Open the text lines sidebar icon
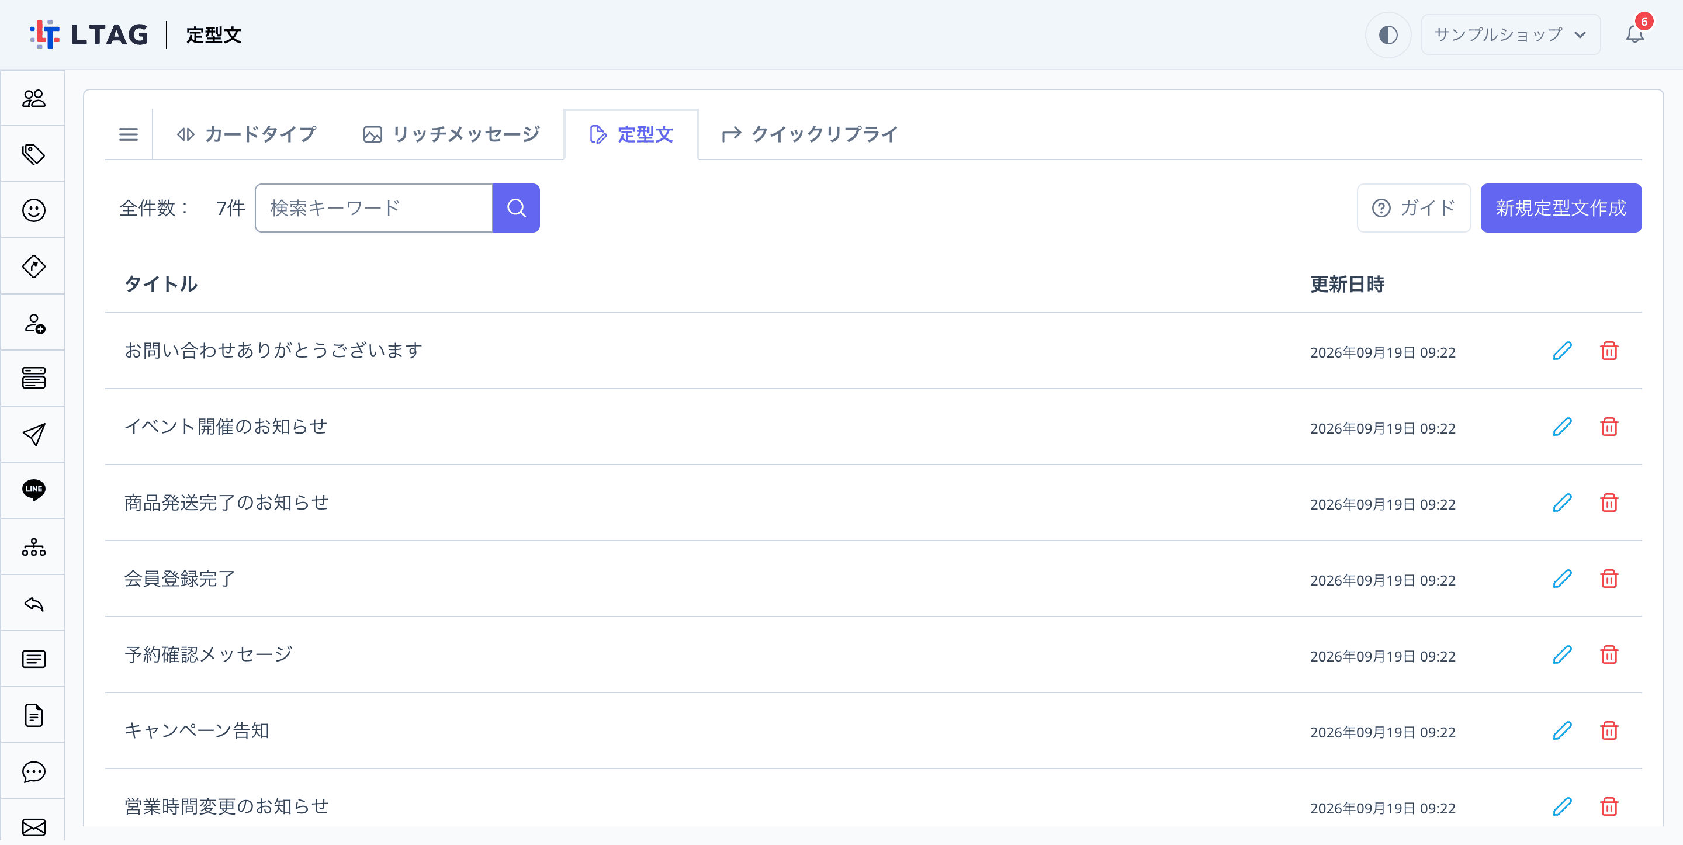This screenshot has height=845, width=1683. (33, 659)
